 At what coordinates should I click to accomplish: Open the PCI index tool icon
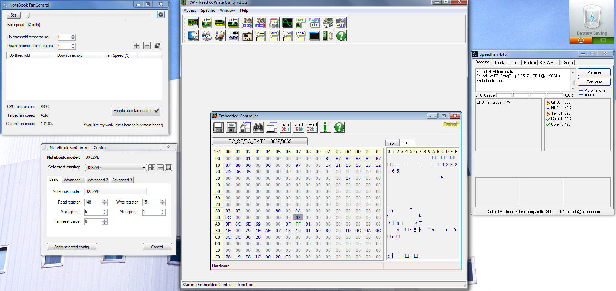[206, 23]
